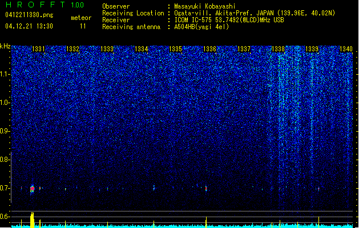This screenshot has width=359, height=228.
Task: Click the version number 1.00
Action: [x=78, y=5]
